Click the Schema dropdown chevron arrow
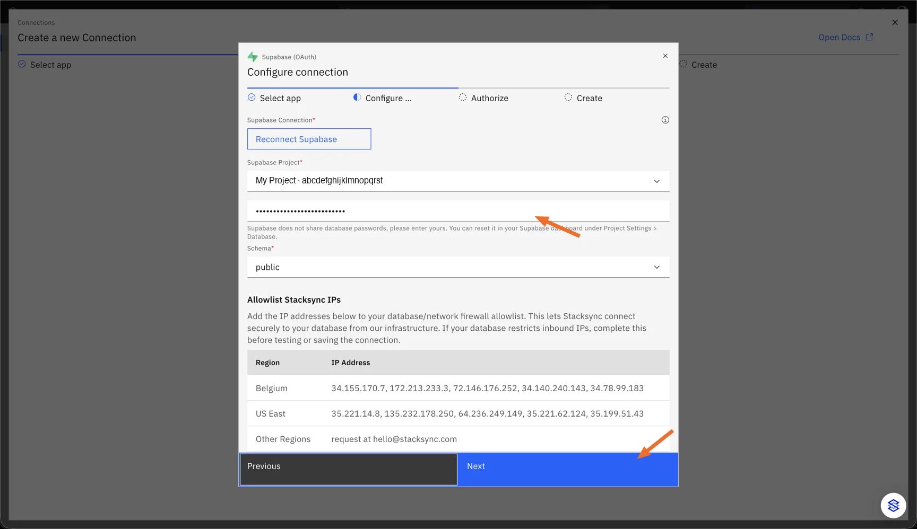The height and width of the screenshot is (529, 917). pos(657,267)
